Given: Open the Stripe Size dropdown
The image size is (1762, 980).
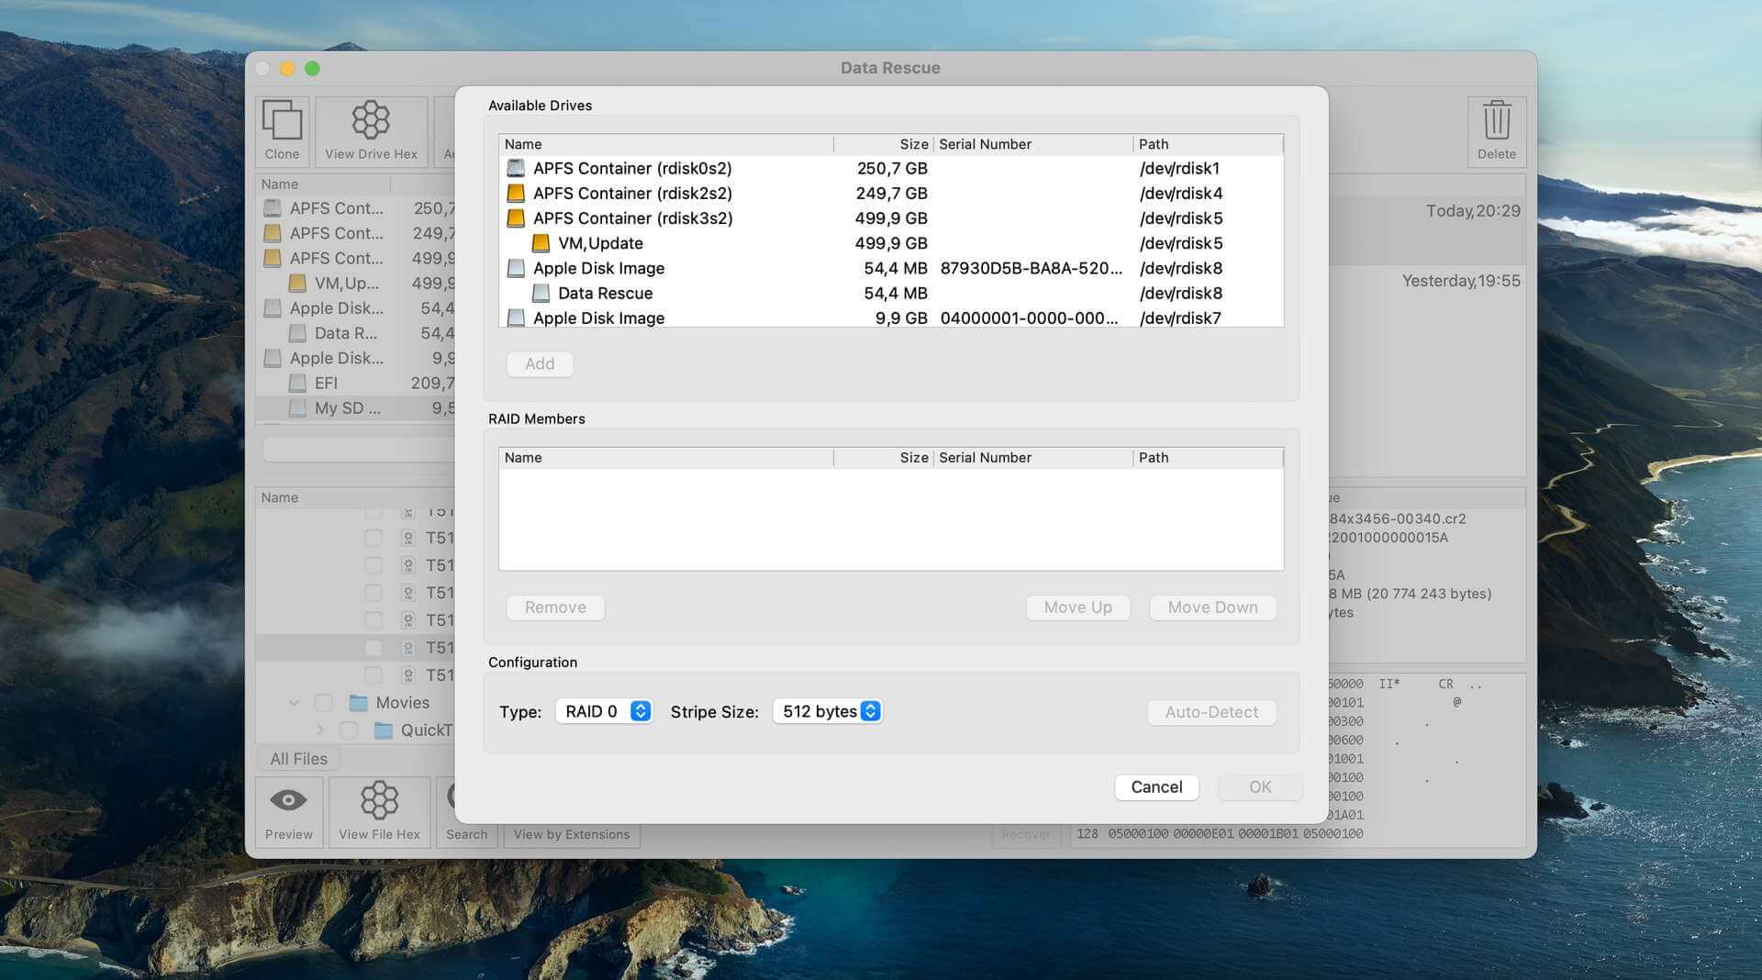Looking at the screenshot, I should pos(827,711).
